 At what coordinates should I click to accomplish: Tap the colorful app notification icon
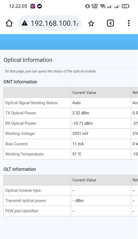33,6
